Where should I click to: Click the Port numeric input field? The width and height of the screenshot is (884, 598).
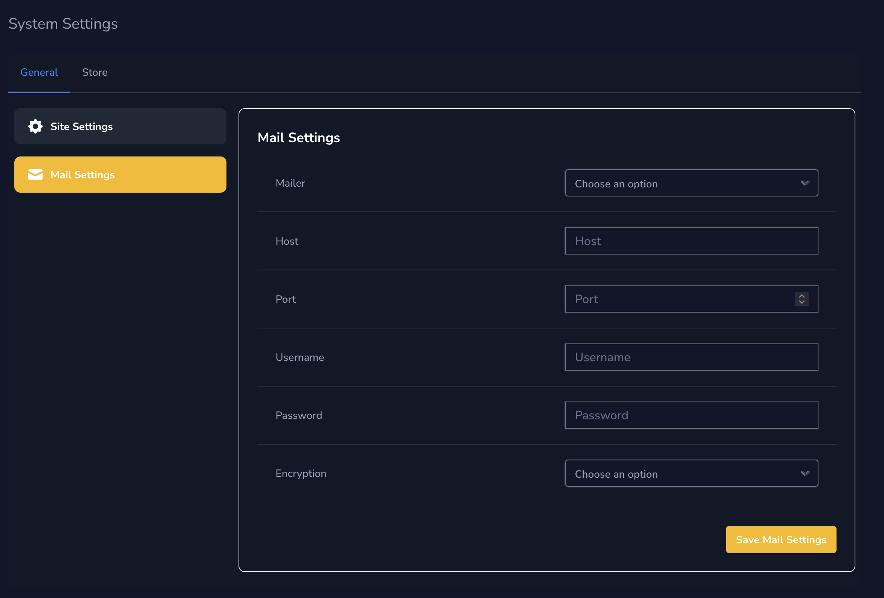point(691,299)
